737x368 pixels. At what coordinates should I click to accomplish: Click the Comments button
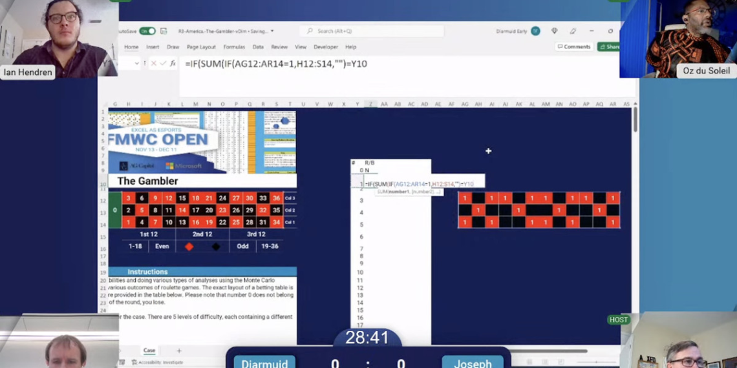pyautogui.click(x=573, y=47)
